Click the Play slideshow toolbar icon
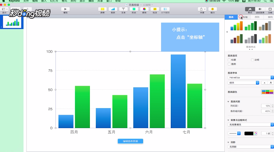Image resolution: width=274 pixels, height=152 pixels. pos(65,9)
